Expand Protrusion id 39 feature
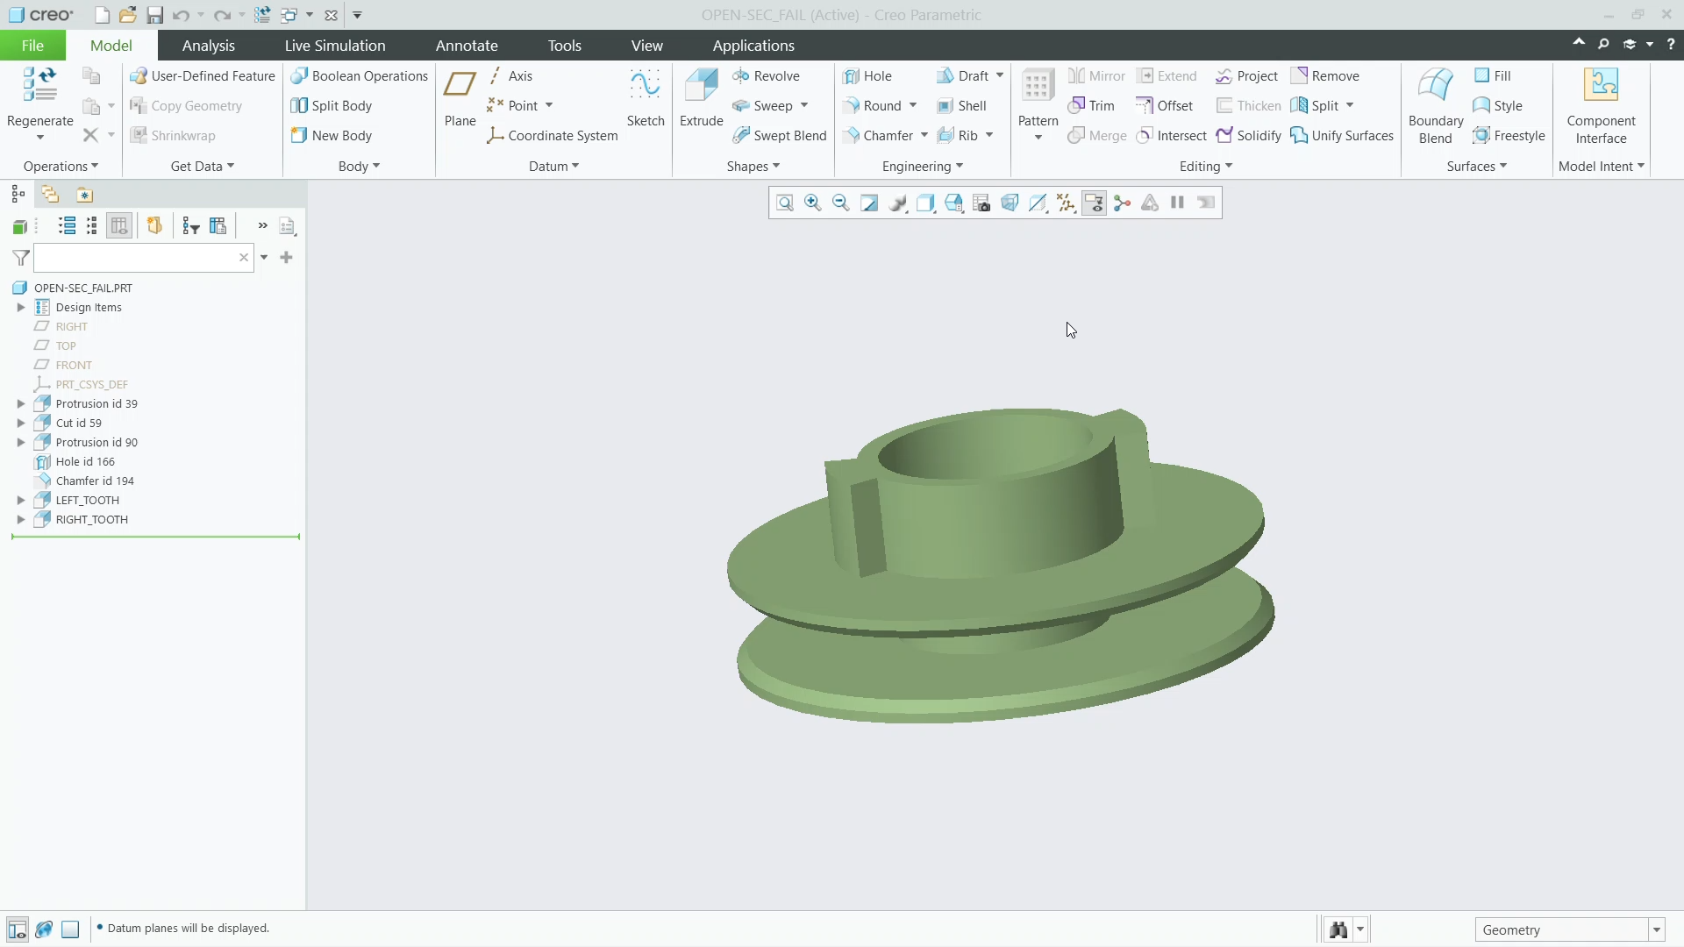The height and width of the screenshot is (947, 1684). [21, 404]
